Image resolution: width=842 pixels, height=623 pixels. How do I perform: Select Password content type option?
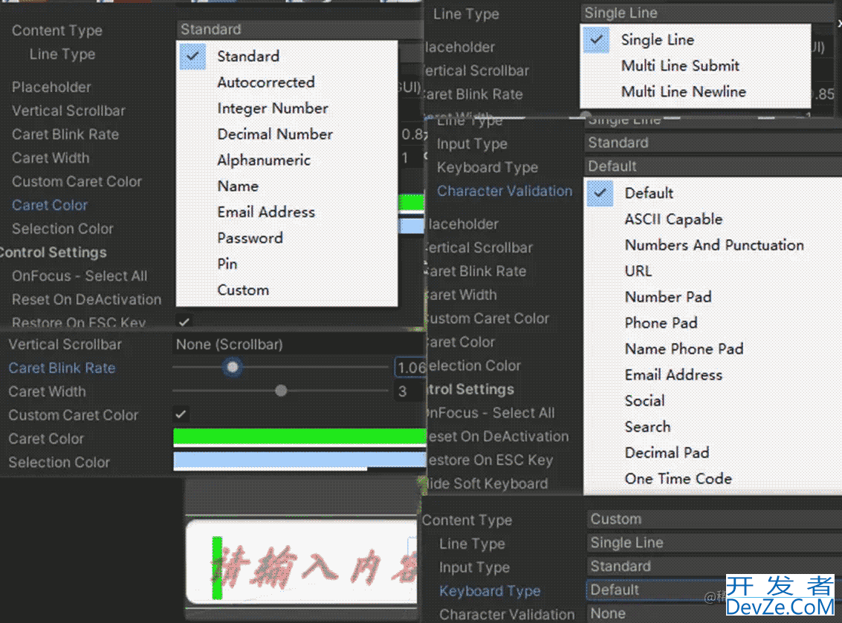250,238
